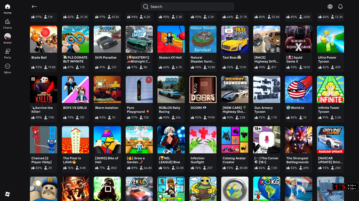Open the Skaters Of Hell thumbnail
The image size is (359, 201).
click(171, 39)
